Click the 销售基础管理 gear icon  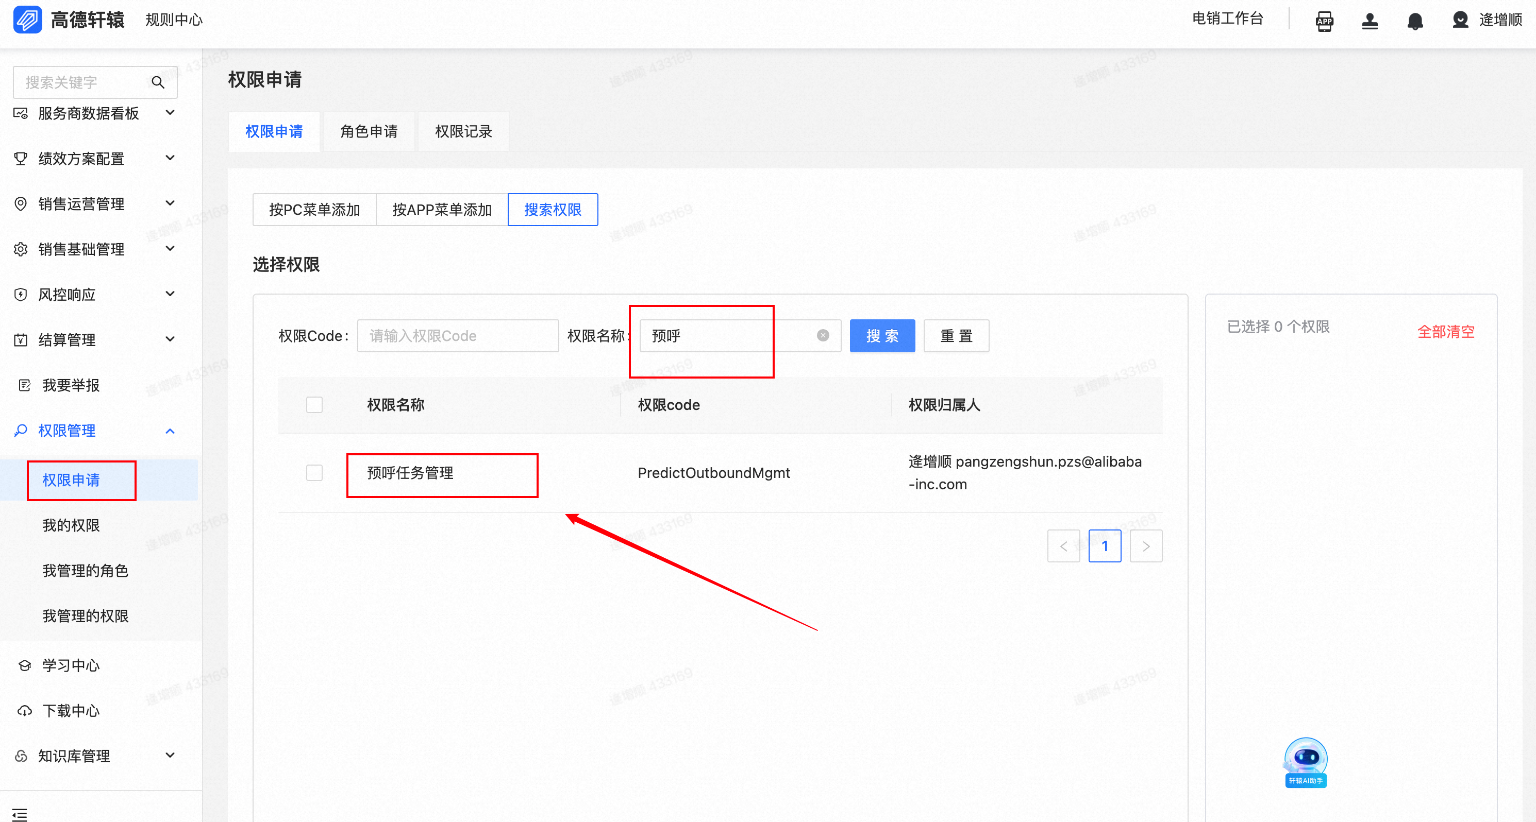click(x=21, y=249)
